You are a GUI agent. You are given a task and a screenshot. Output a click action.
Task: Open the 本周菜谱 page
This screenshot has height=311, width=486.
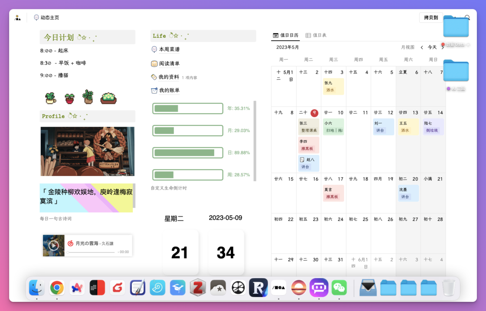click(x=169, y=49)
